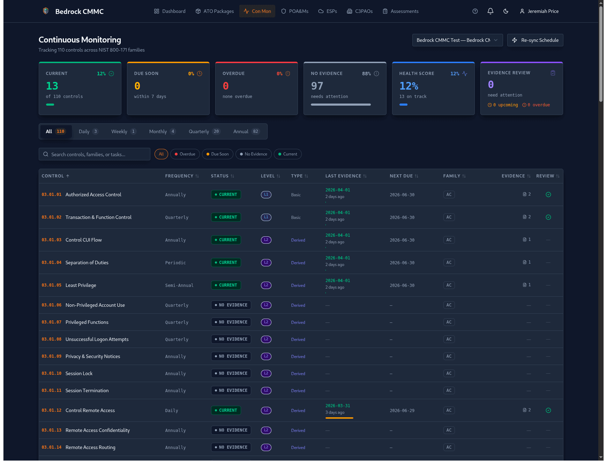Click the search controls input field

click(x=94, y=154)
